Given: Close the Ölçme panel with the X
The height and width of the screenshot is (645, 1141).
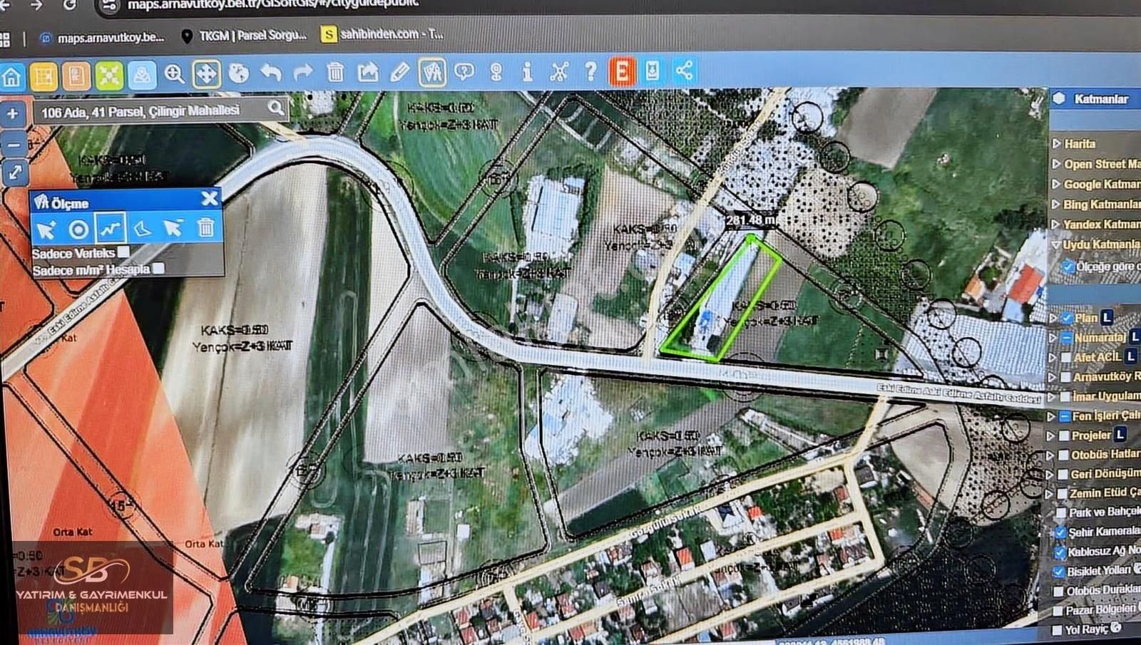Looking at the screenshot, I should 210,199.
